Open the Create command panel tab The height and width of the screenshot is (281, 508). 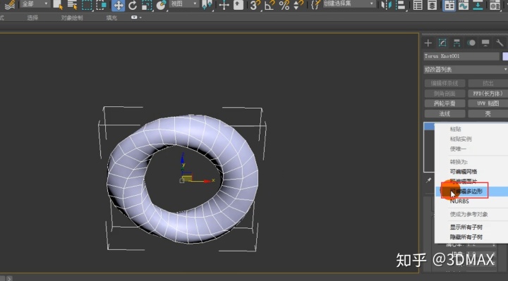coord(428,43)
